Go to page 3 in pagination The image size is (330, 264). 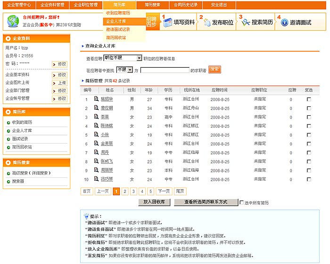133,192
